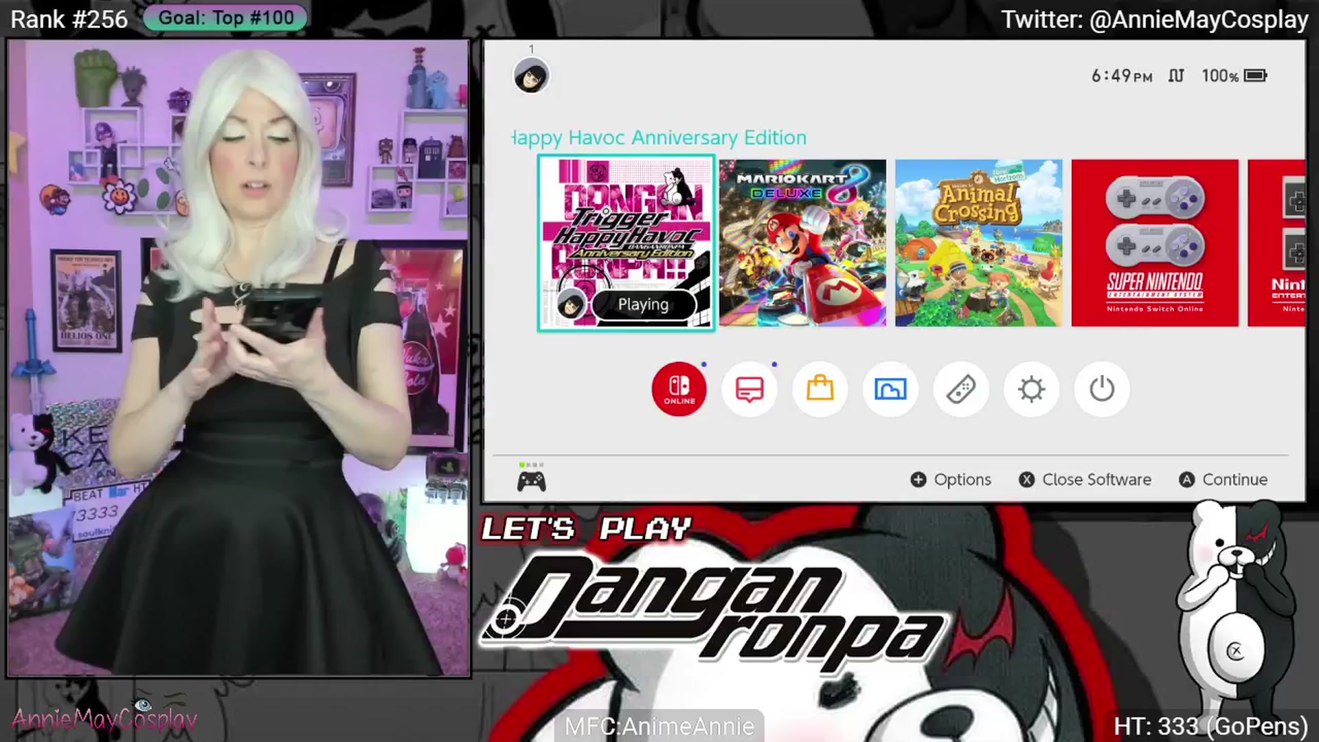
Task: Open the user profile avatar icon
Action: coord(531,76)
